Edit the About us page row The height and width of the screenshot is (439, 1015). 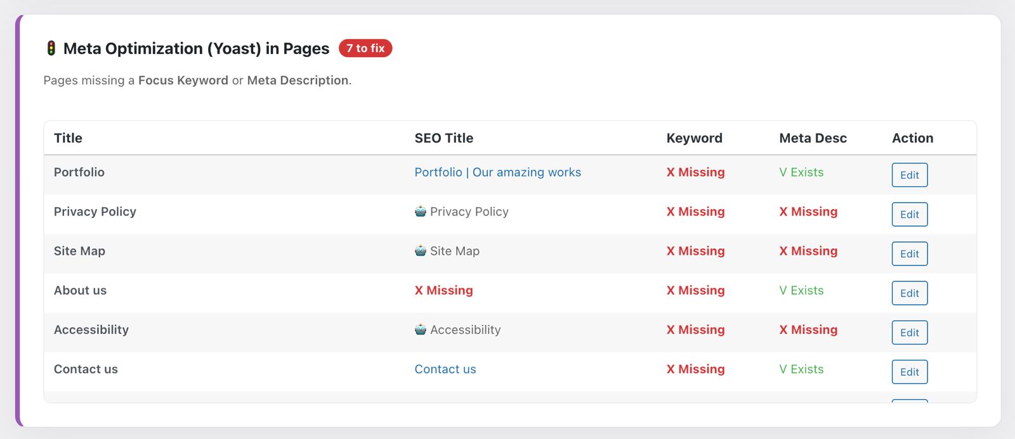[x=909, y=293]
